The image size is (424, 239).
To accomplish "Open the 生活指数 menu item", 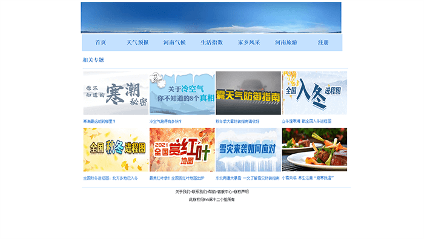I will coord(212,42).
